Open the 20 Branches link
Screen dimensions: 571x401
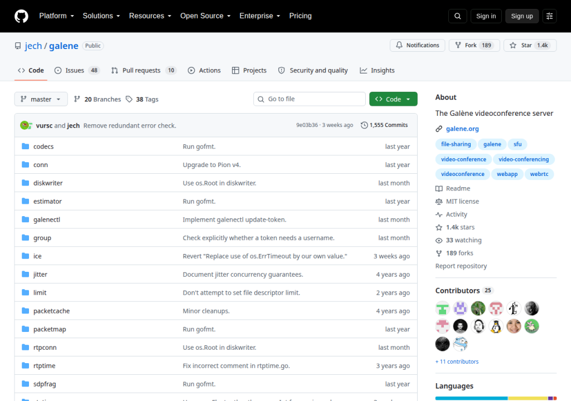click(x=97, y=99)
